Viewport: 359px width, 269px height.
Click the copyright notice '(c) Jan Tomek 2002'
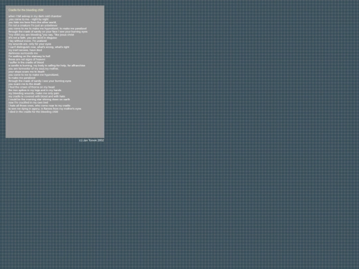pos(91,140)
